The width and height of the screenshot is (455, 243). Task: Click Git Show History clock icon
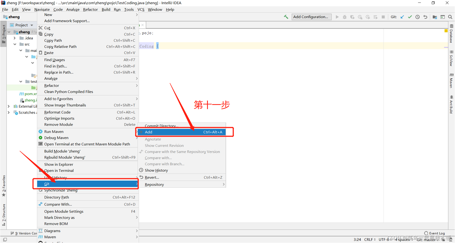click(417, 17)
